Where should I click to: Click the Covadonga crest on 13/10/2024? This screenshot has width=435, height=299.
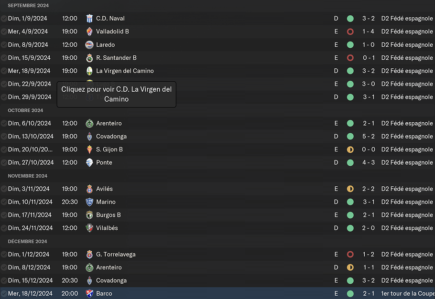tap(89, 136)
